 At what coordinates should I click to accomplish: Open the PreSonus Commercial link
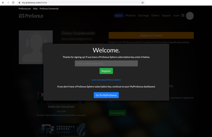pos(49,9)
